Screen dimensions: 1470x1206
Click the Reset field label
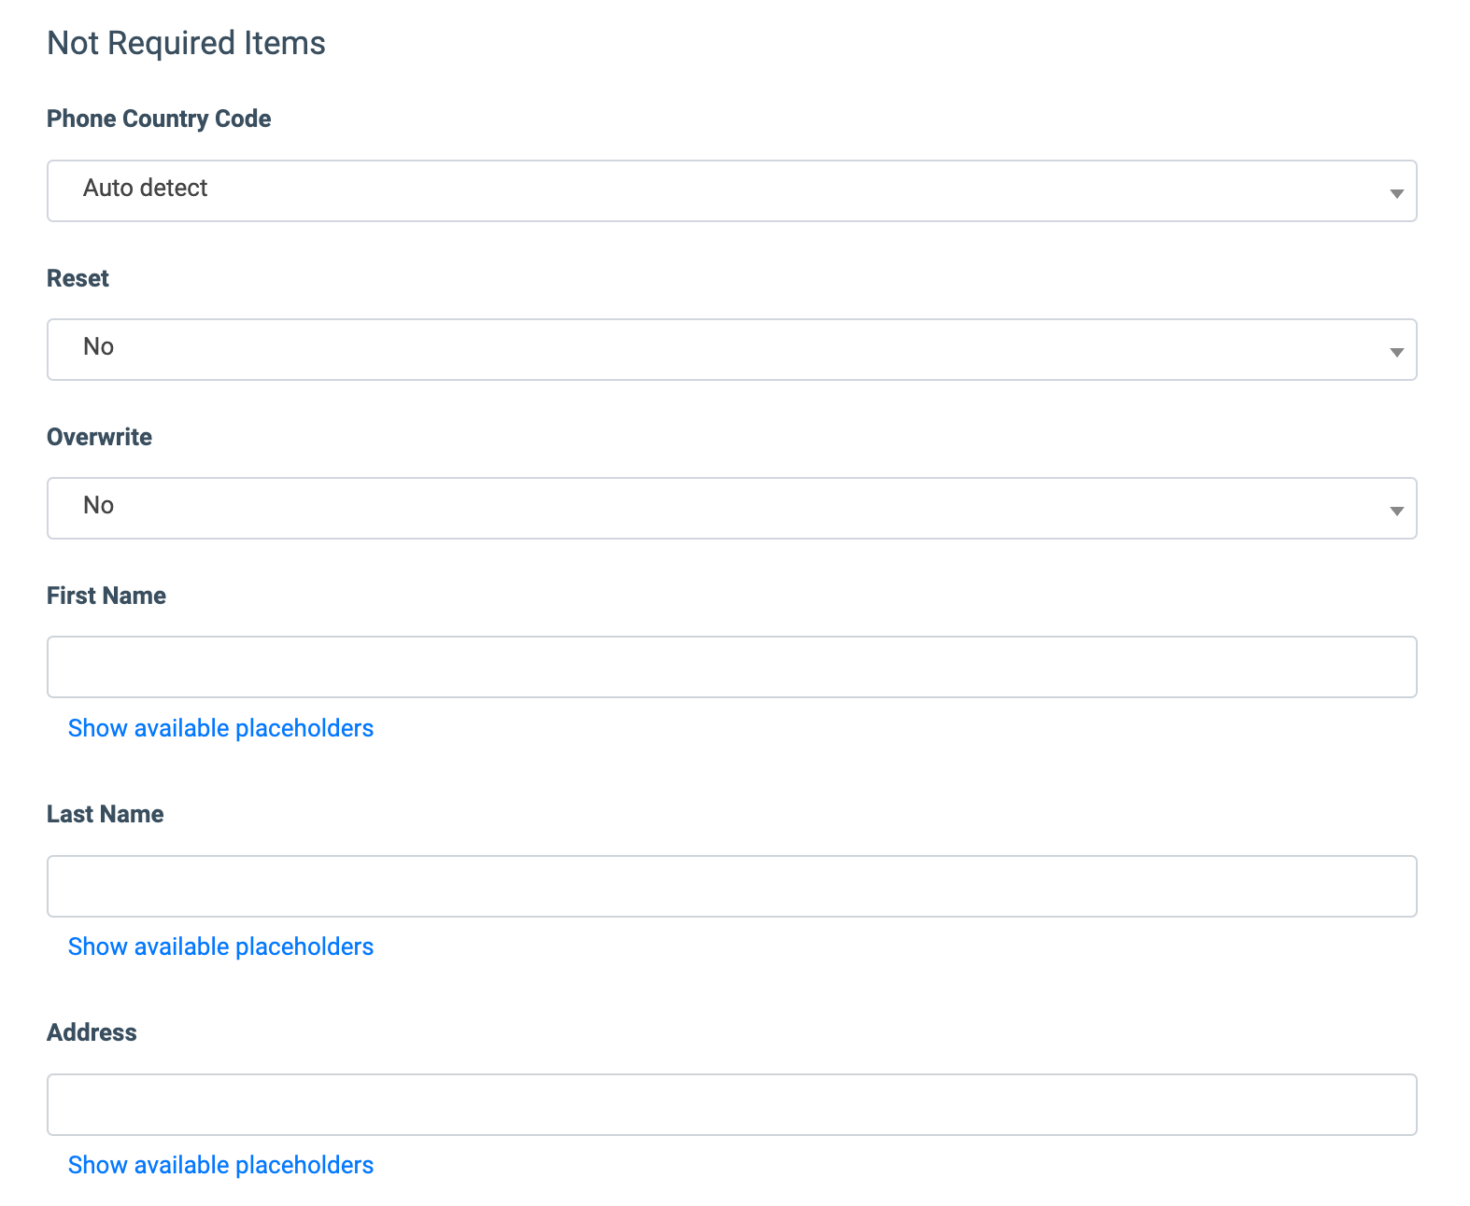(x=78, y=278)
